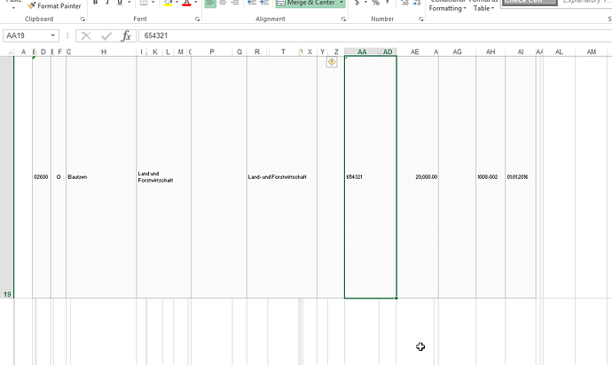Click the Format Painter tool
Screen dimensions: 612x365
(54, 6)
